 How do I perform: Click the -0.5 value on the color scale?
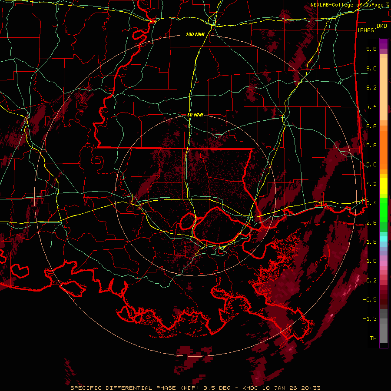tap(370, 300)
